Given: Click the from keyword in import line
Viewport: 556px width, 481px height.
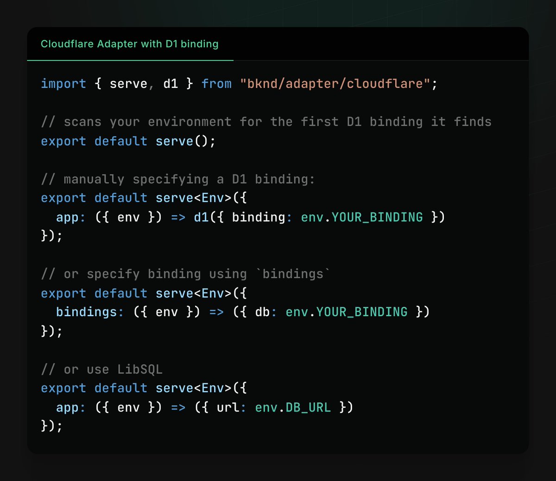Looking at the screenshot, I should click(216, 84).
